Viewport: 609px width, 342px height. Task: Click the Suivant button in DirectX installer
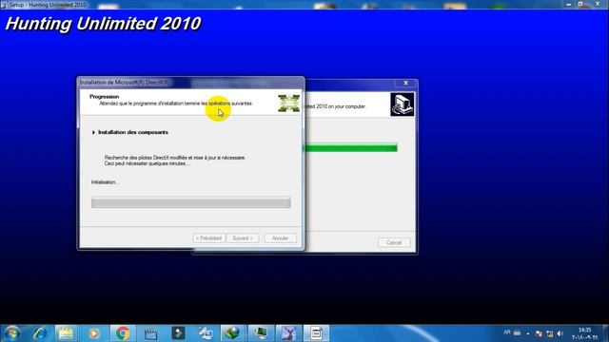click(243, 238)
